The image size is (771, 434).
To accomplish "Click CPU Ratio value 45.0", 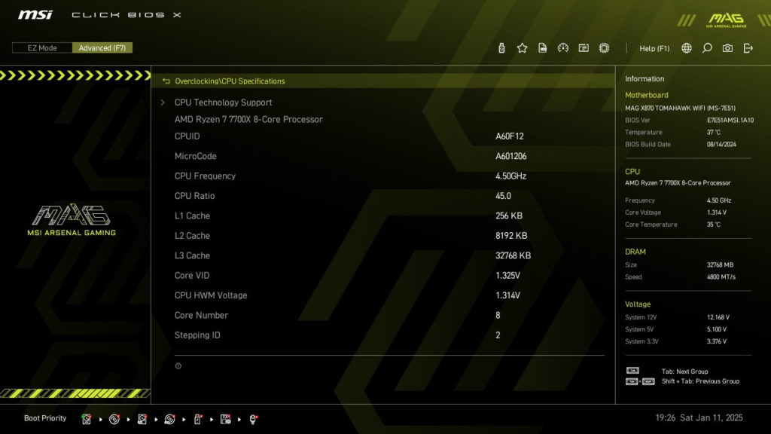I will point(503,196).
